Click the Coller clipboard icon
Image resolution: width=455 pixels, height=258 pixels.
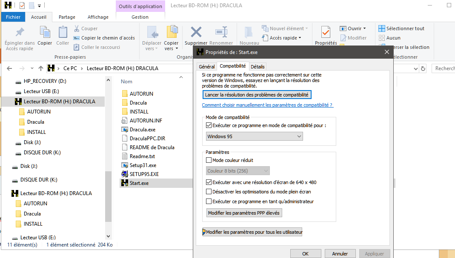tap(63, 32)
